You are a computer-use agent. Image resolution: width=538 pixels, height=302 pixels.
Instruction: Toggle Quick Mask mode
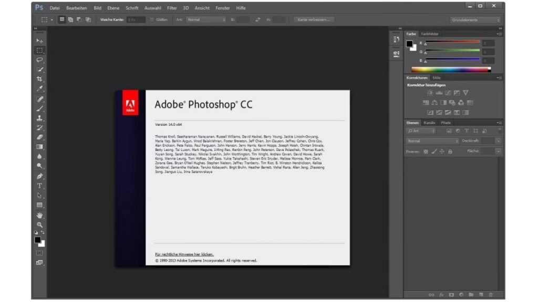pos(39,253)
